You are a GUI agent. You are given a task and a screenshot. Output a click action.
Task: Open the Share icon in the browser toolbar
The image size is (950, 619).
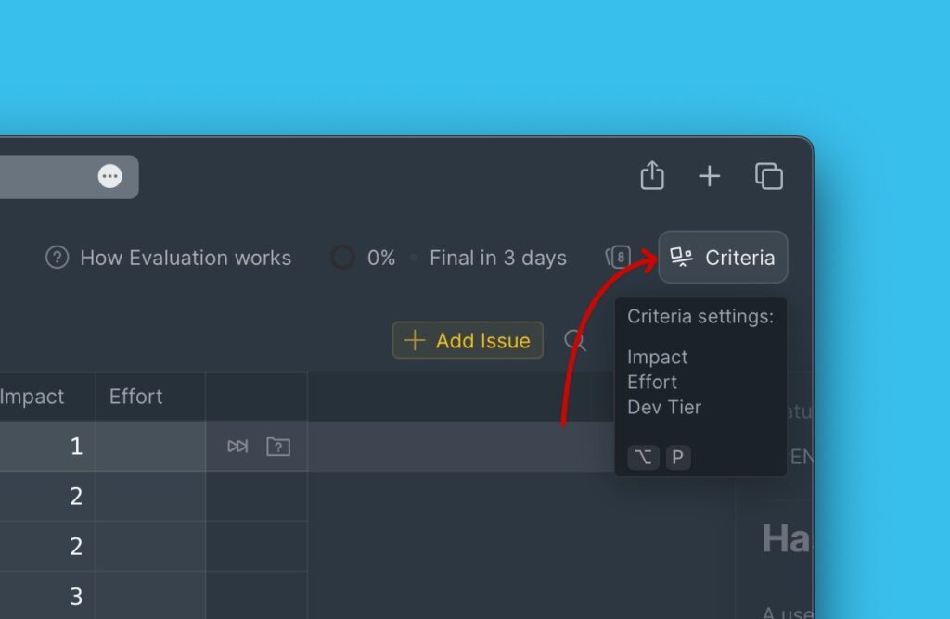pos(652,176)
